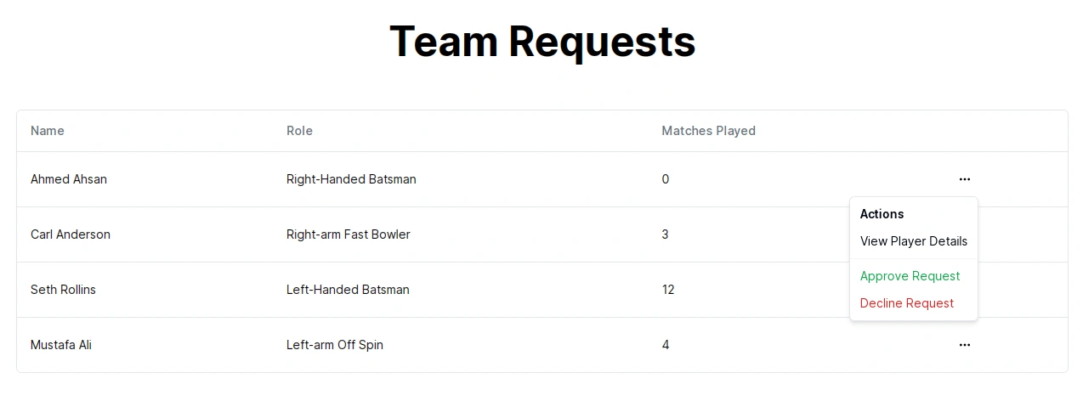1083x401 pixels.
Task: Click the Team Requests page heading
Action: 542,41
